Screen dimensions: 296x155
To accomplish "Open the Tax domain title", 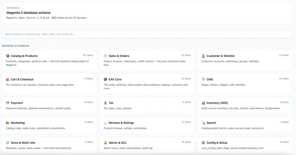I will click(111, 103).
